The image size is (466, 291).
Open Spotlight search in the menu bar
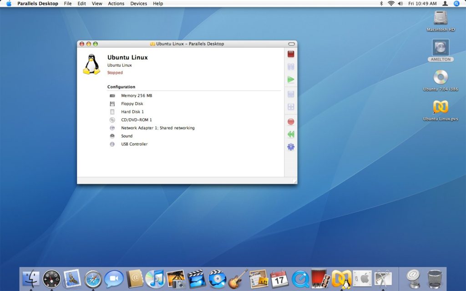coord(457,4)
